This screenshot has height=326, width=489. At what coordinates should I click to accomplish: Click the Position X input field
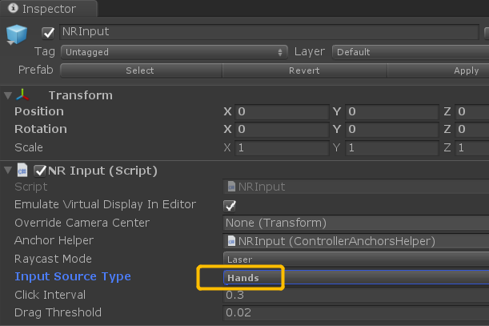(x=282, y=112)
